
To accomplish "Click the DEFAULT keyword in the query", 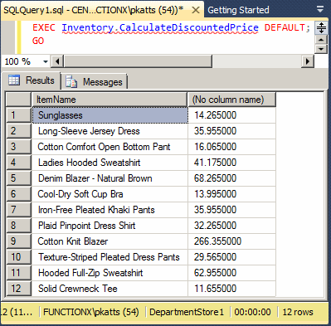I will 285,27.
